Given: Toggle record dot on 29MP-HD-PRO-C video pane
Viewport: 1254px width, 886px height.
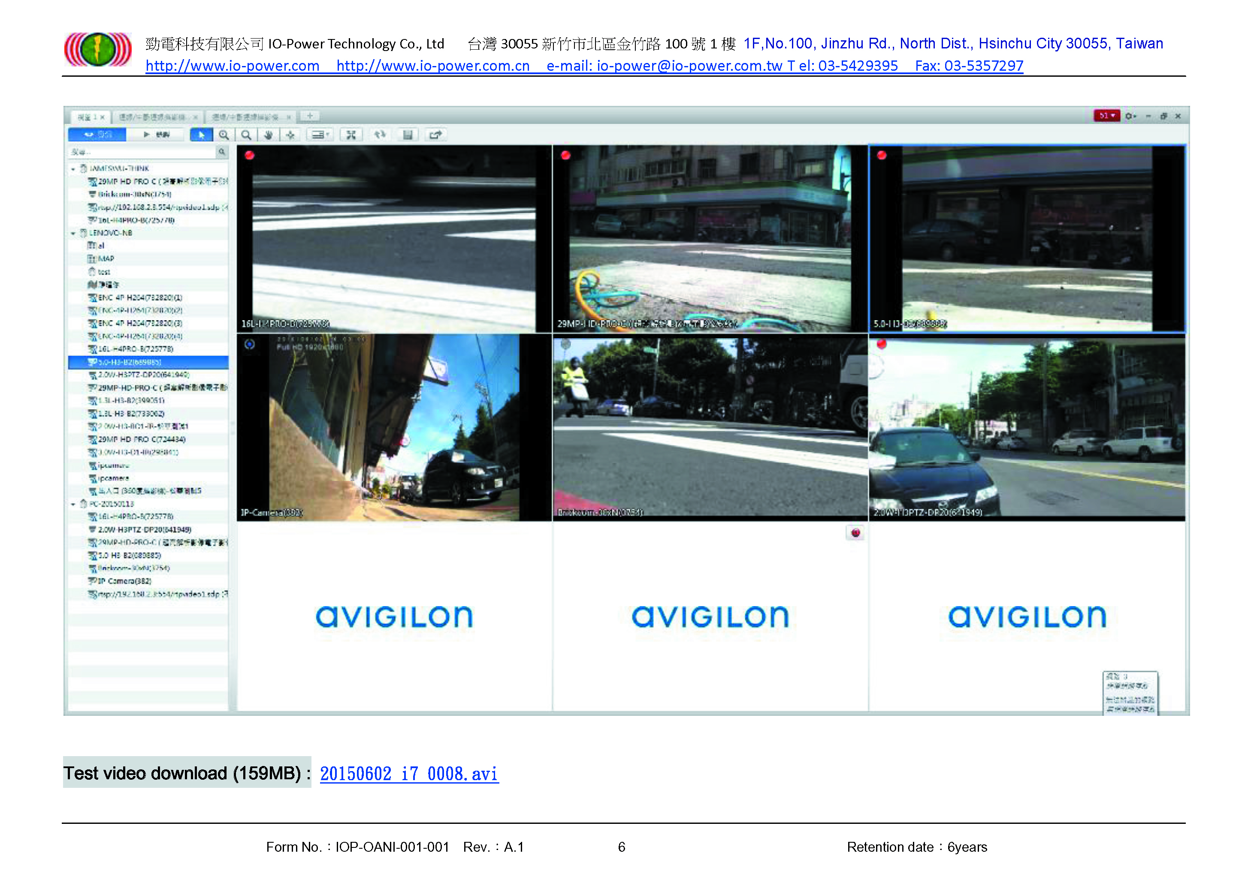Looking at the screenshot, I should coord(566,155).
